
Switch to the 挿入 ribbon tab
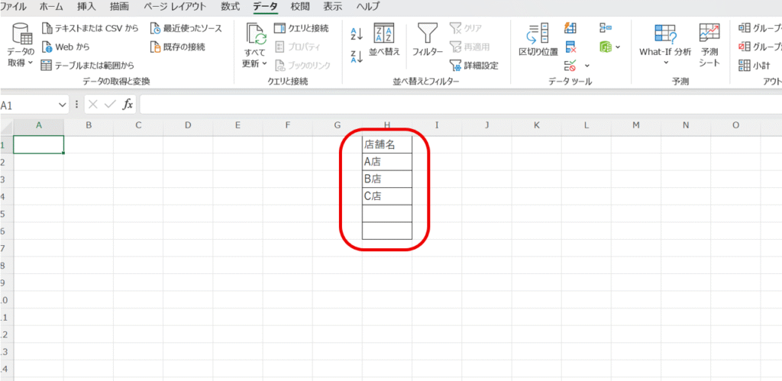click(87, 7)
